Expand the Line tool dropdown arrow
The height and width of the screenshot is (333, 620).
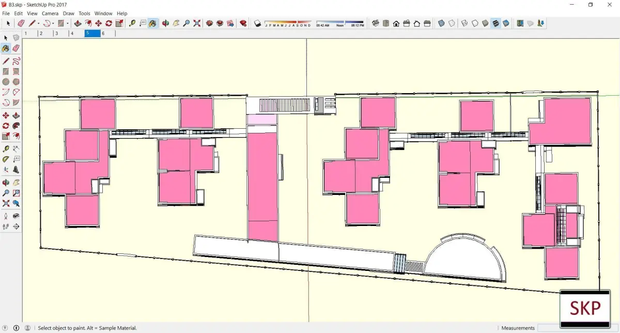coord(39,23)
